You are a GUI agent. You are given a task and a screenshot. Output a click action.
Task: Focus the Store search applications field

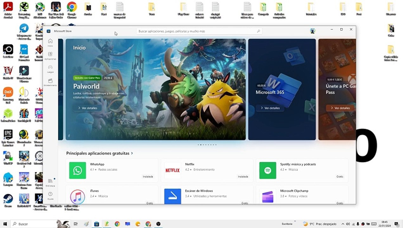pos(200,31)
